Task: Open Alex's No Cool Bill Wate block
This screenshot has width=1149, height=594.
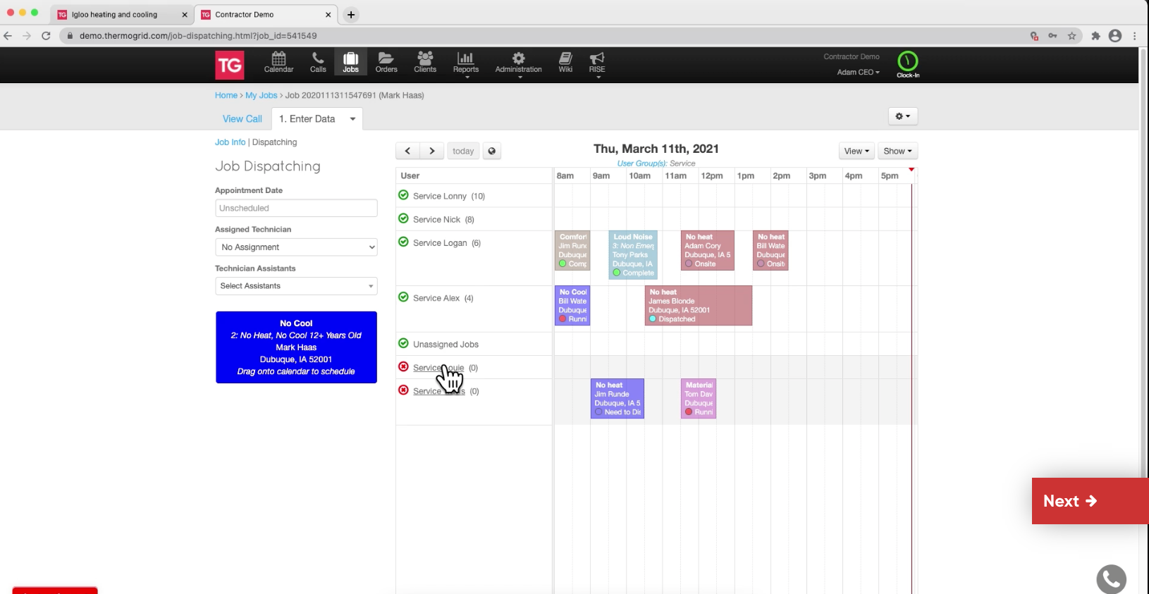Action: click(x=572, y=305)
